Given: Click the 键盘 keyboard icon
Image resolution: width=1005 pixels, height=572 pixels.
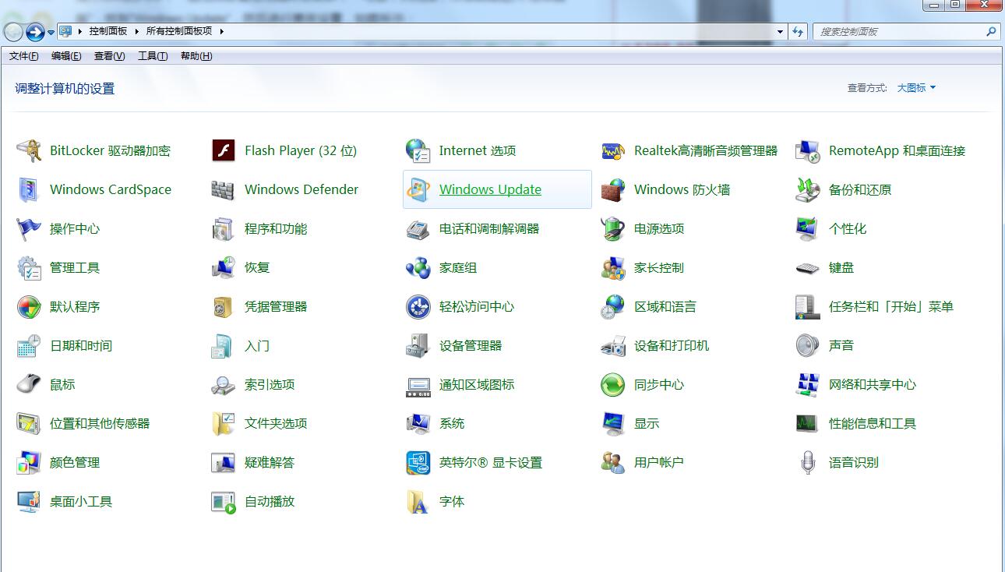Looking at the screenshot, I should (x=808, y=267).
